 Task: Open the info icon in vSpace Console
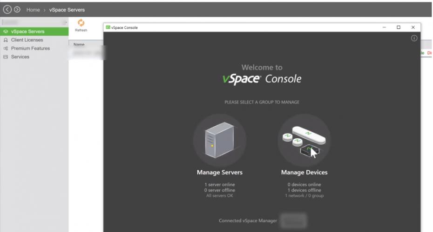tap(414, 38)
